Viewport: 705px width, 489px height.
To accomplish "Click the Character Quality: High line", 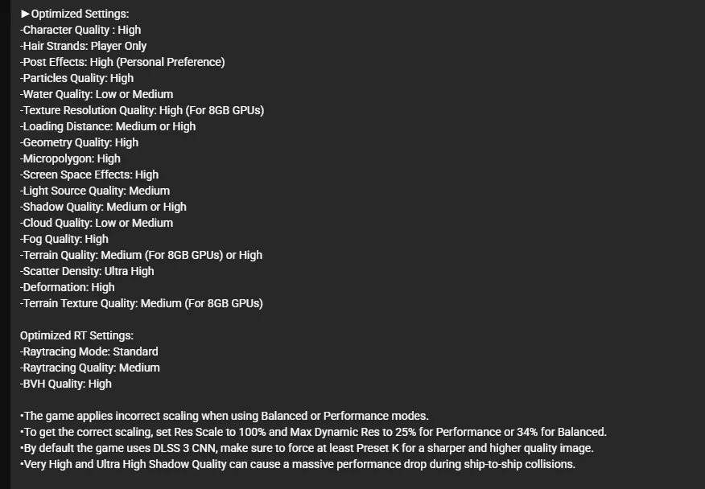I will click(x=80, y=30).
